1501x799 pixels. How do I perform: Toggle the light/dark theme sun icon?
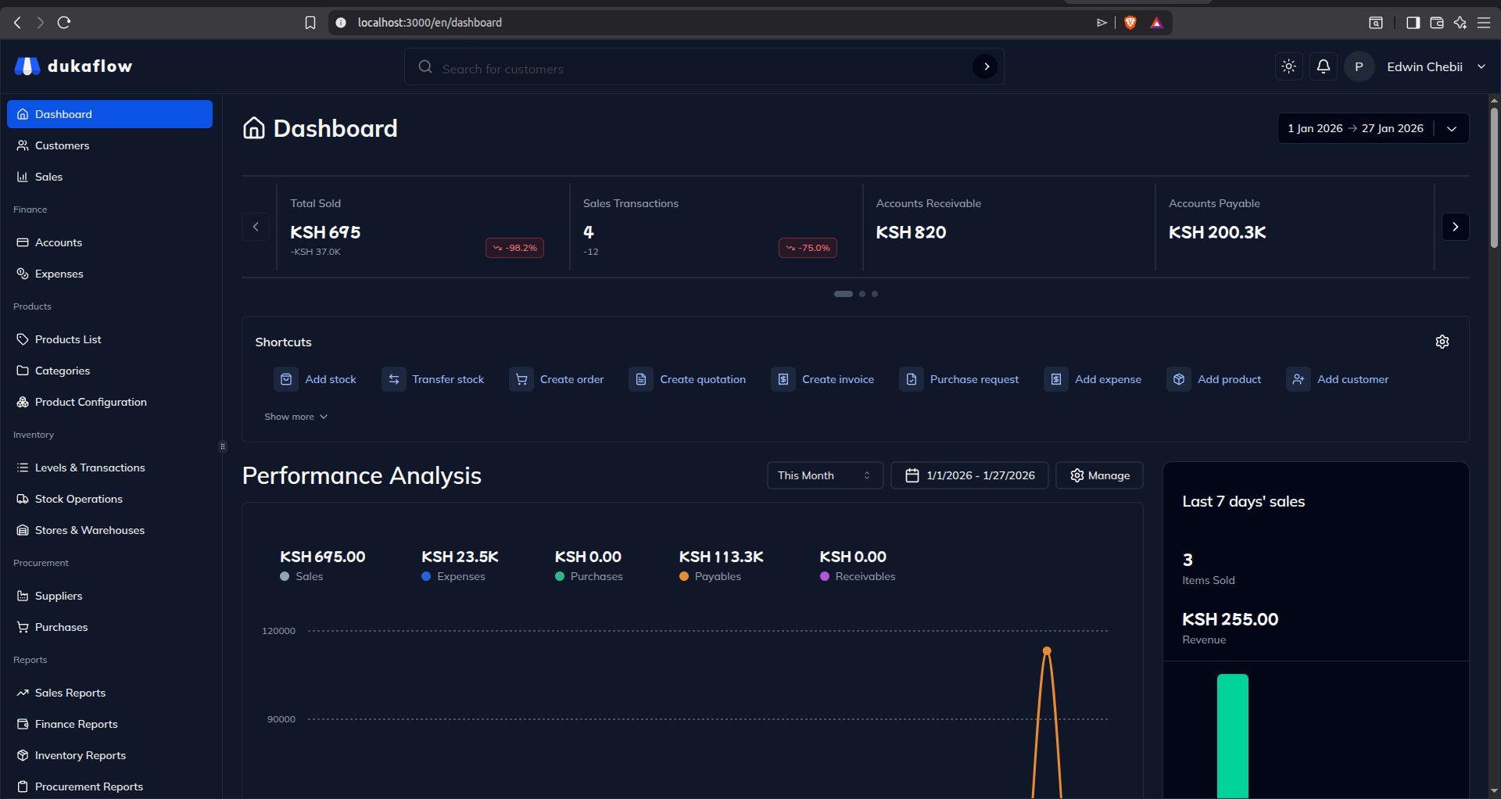[1289, 66]
